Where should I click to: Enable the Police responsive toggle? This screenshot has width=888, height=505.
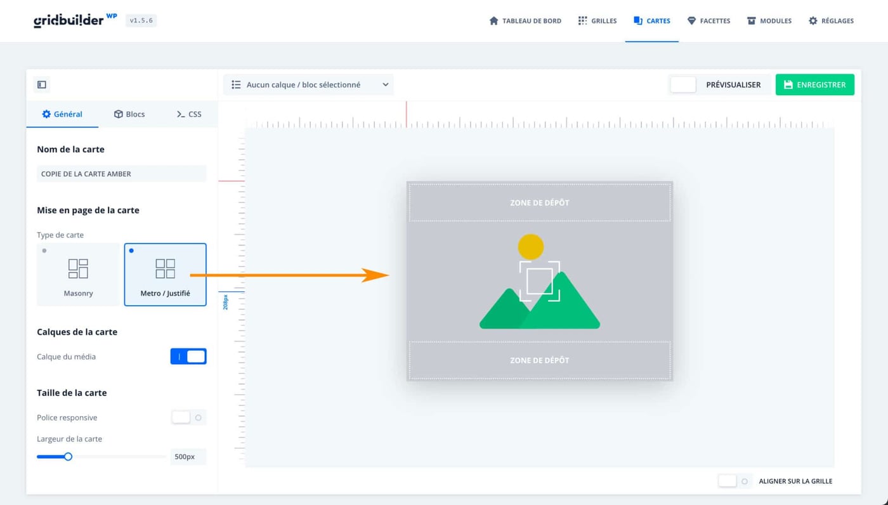180,417
